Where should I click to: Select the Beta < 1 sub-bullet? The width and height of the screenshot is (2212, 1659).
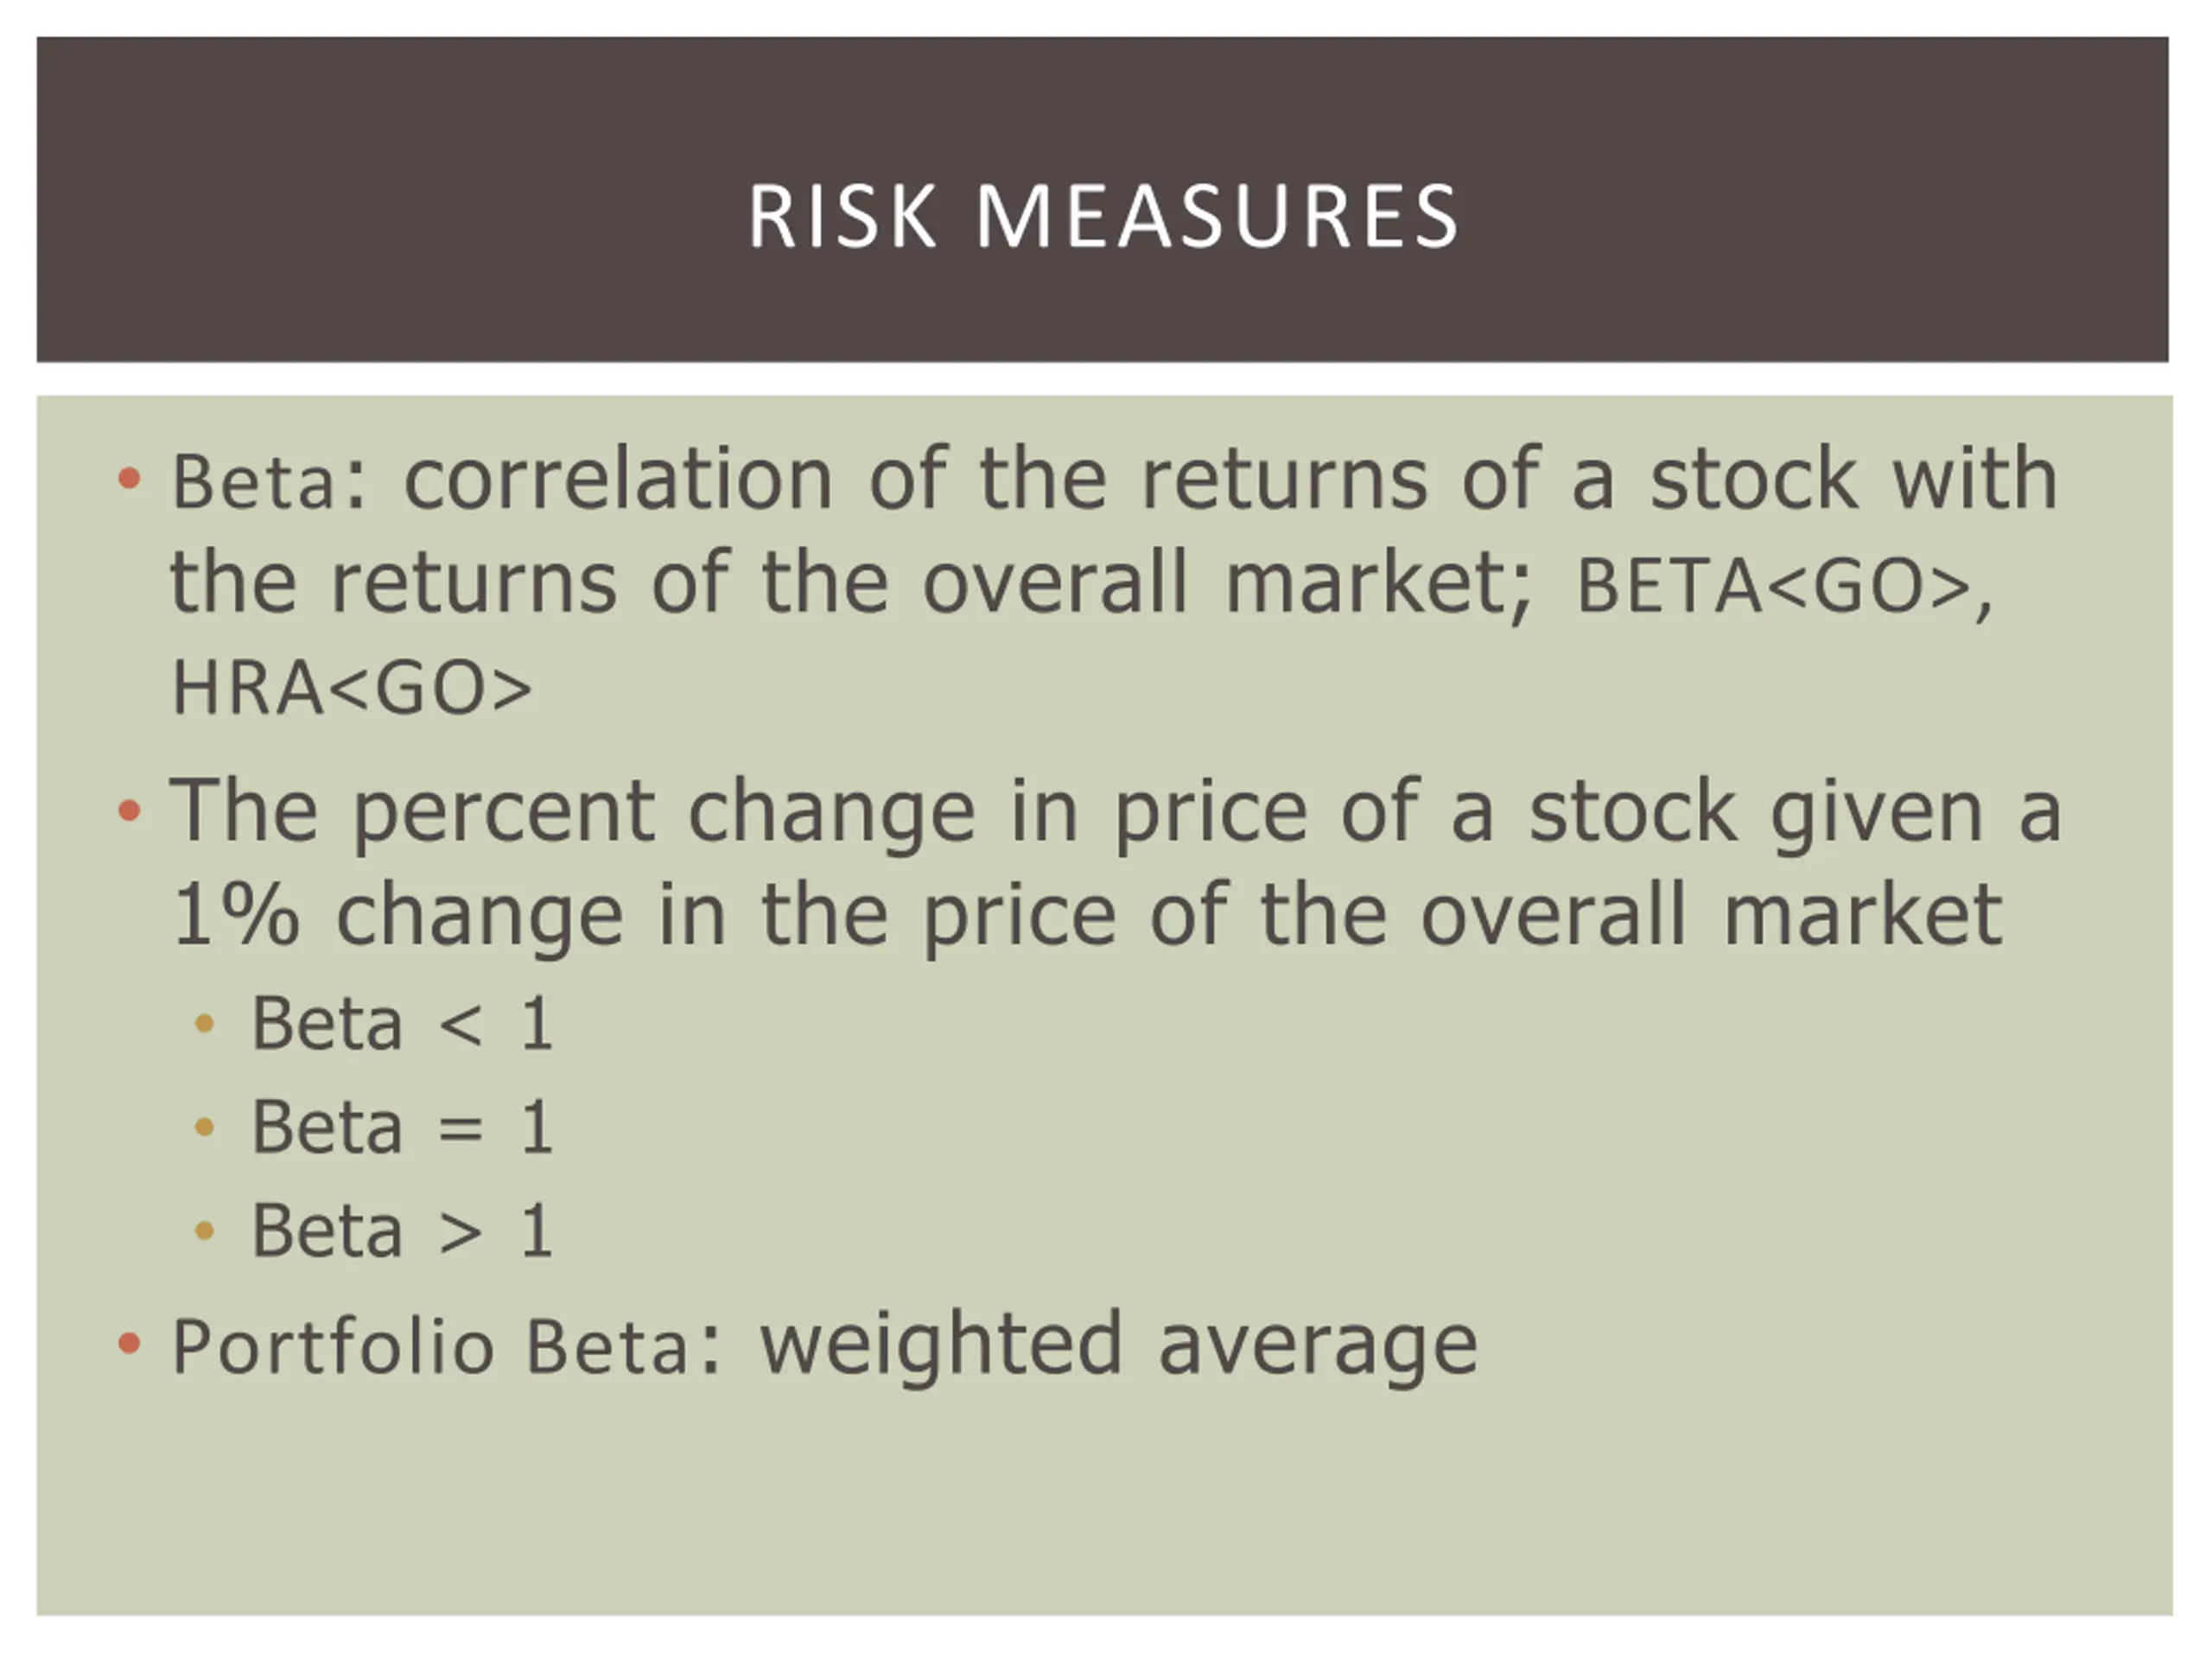click(402, 1023)
